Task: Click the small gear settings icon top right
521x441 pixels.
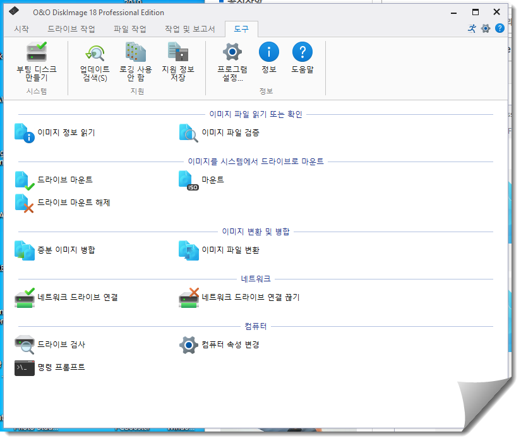Action: 486,28
